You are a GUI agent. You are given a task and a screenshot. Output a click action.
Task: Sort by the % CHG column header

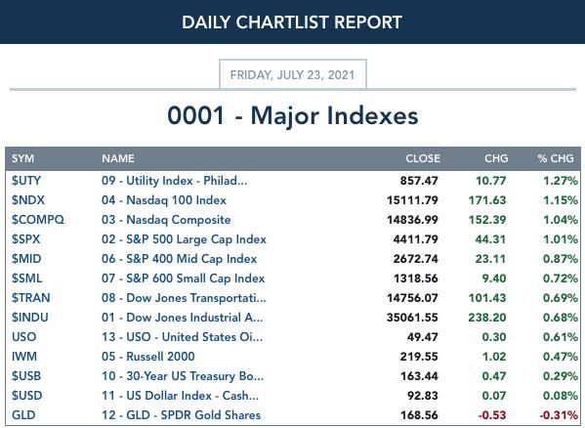pyautogui.click(x=556, y=158)
